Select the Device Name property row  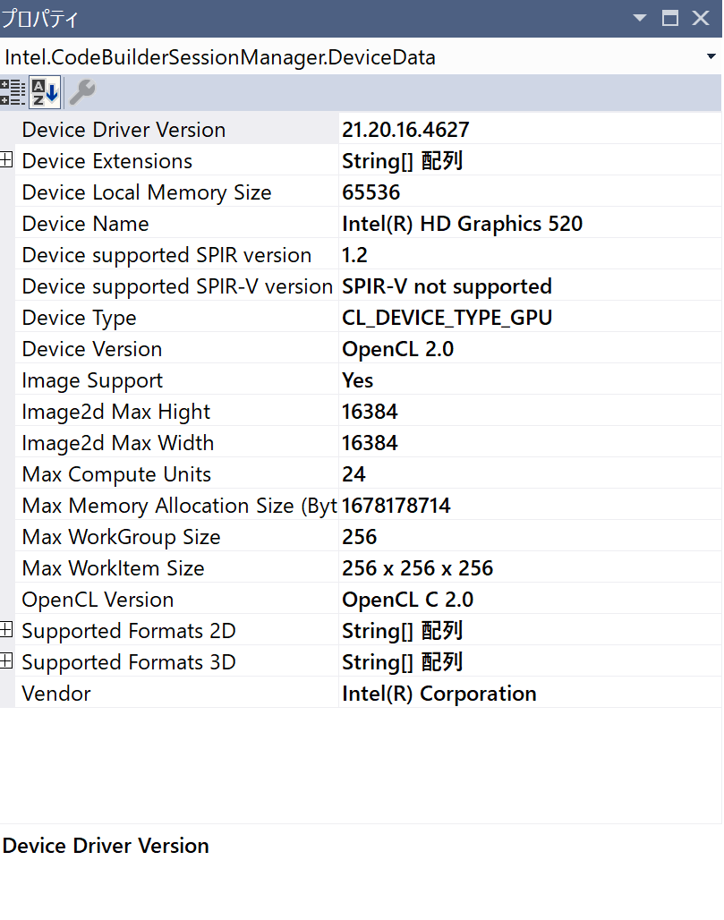point(85,224)
